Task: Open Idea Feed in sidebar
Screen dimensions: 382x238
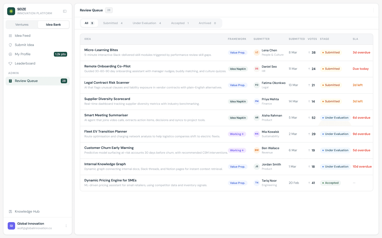Action: 38,36
